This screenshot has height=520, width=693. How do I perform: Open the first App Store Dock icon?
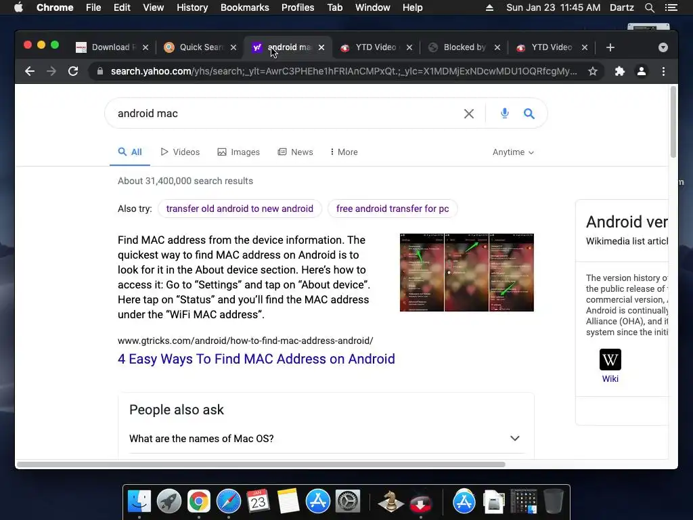pyautogui.click(x=318, y=502)
